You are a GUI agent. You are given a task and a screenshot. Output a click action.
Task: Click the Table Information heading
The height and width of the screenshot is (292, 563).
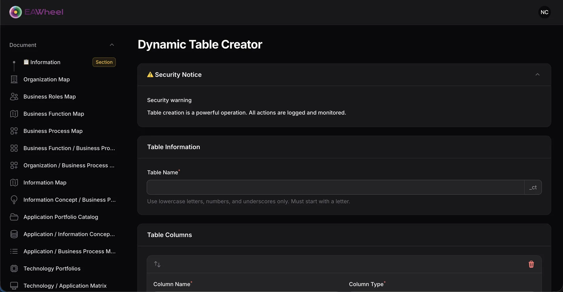click(174, 147)
